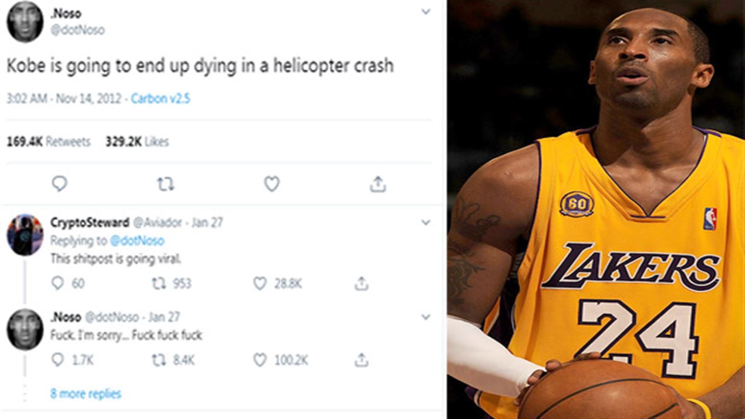The image size is (745, 419).
Task: Open the @dotNoso mention link
Action: [x=137, y=241]
